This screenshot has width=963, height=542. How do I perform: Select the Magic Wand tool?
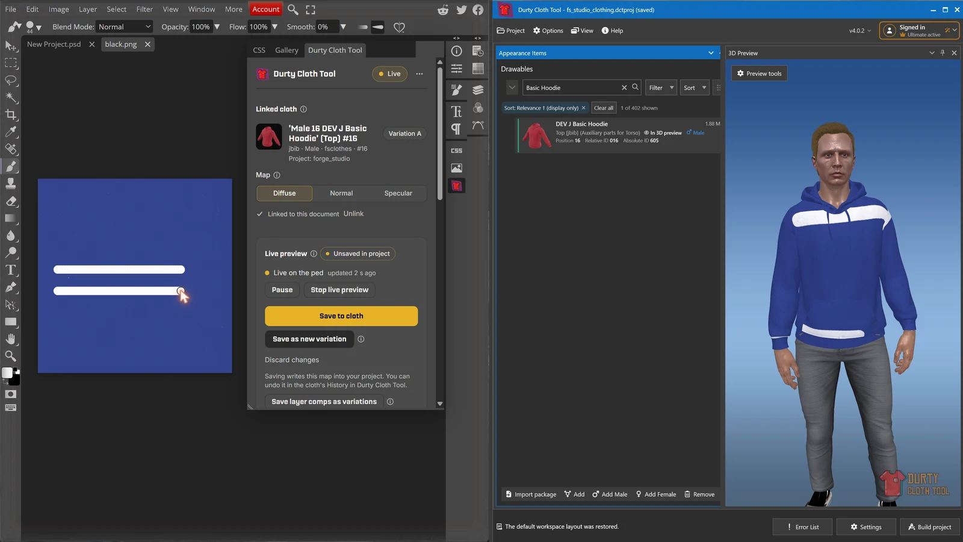point(11,97)
